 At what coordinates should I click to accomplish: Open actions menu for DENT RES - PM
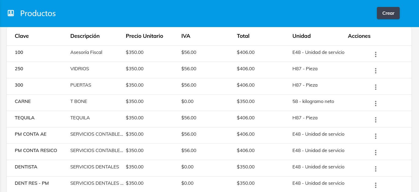[376, 185]
